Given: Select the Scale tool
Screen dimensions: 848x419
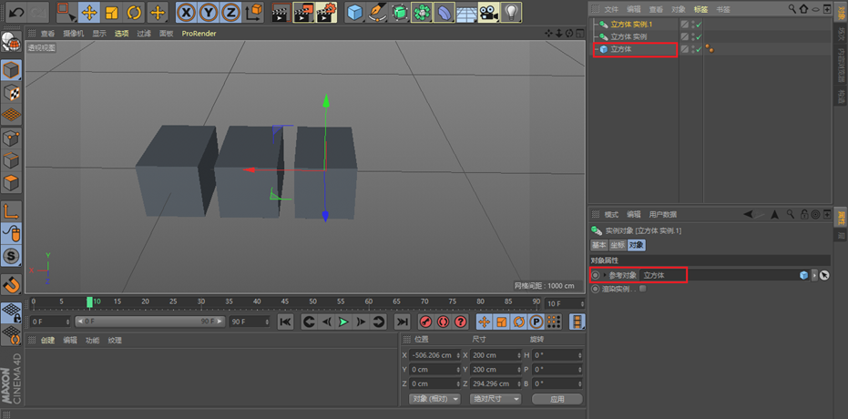Looking at the screenshot, I should click(111, 12).
